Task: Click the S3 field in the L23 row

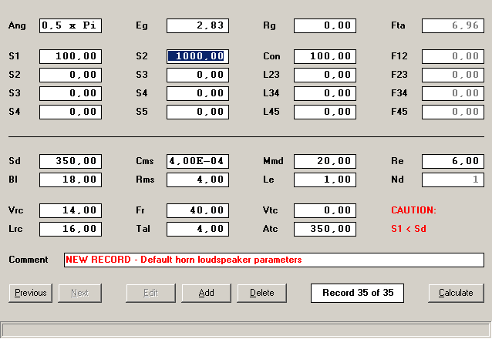Action: (197, 75)
